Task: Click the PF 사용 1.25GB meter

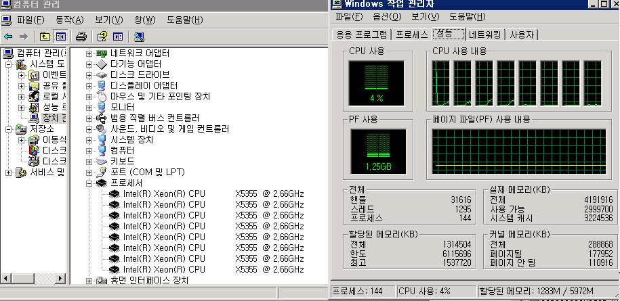Action: coord(378,152)
